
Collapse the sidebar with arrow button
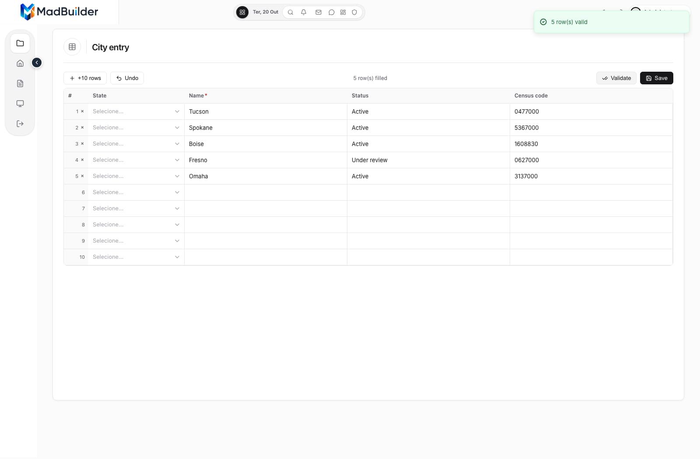pos(37,63)
